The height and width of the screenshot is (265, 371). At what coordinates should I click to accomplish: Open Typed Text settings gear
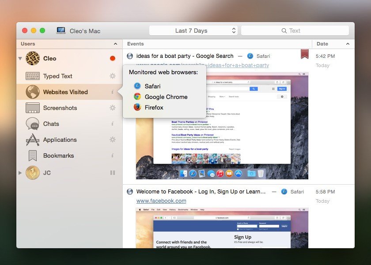tap(113, 76)
